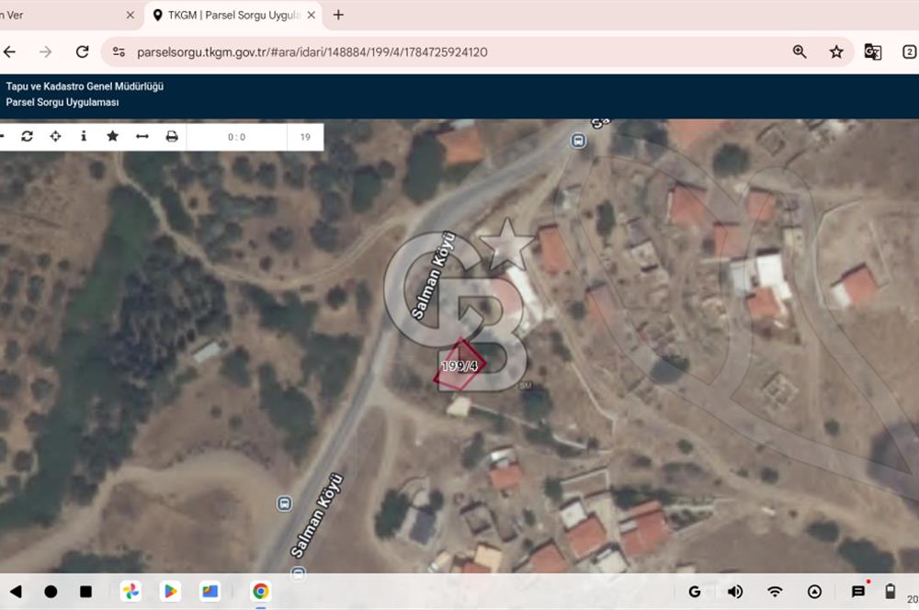
Task: Close the first tab ending in Ver
Action: click(130, 16)
